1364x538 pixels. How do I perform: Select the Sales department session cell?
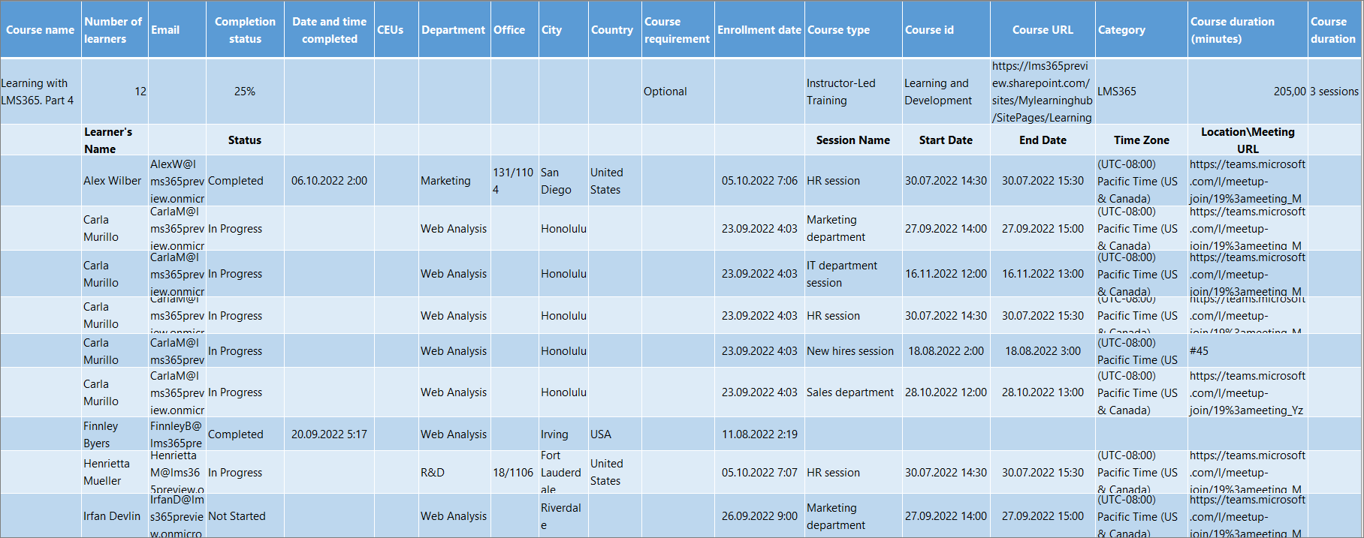coord(850,392)
